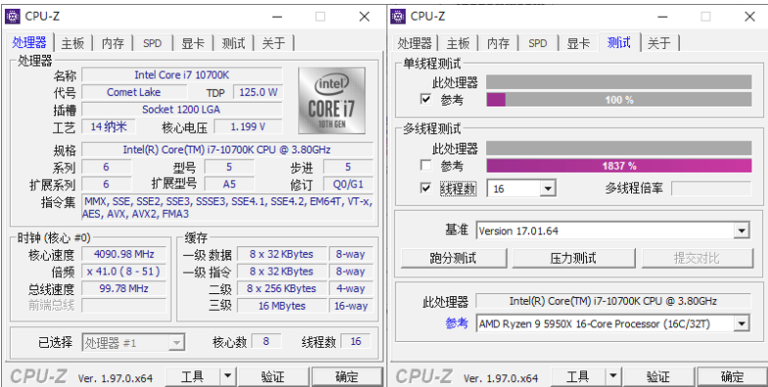Open the 显卡 tab in left window
Image resolution: width=768 pixels, height=387 pixels.
tap(193, 43)
